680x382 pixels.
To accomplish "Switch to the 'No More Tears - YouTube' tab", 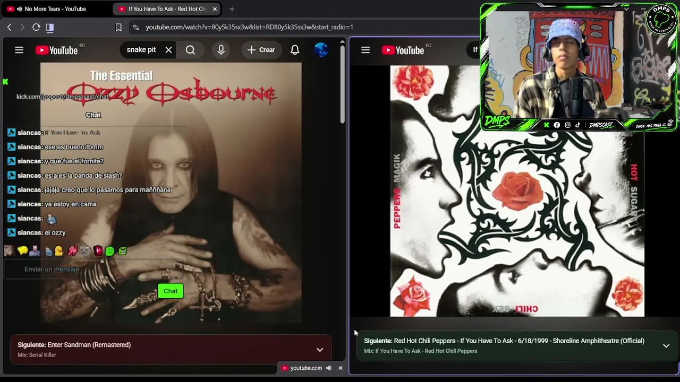I will click(x=55, y=9).
